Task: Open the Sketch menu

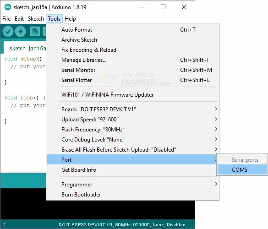Action: point(36,19)
